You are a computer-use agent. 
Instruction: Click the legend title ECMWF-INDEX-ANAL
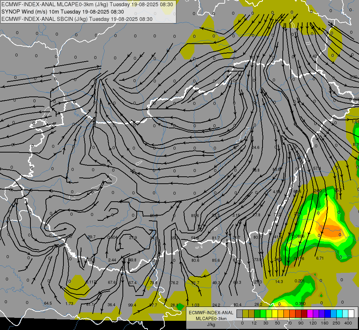click(211, 313)
